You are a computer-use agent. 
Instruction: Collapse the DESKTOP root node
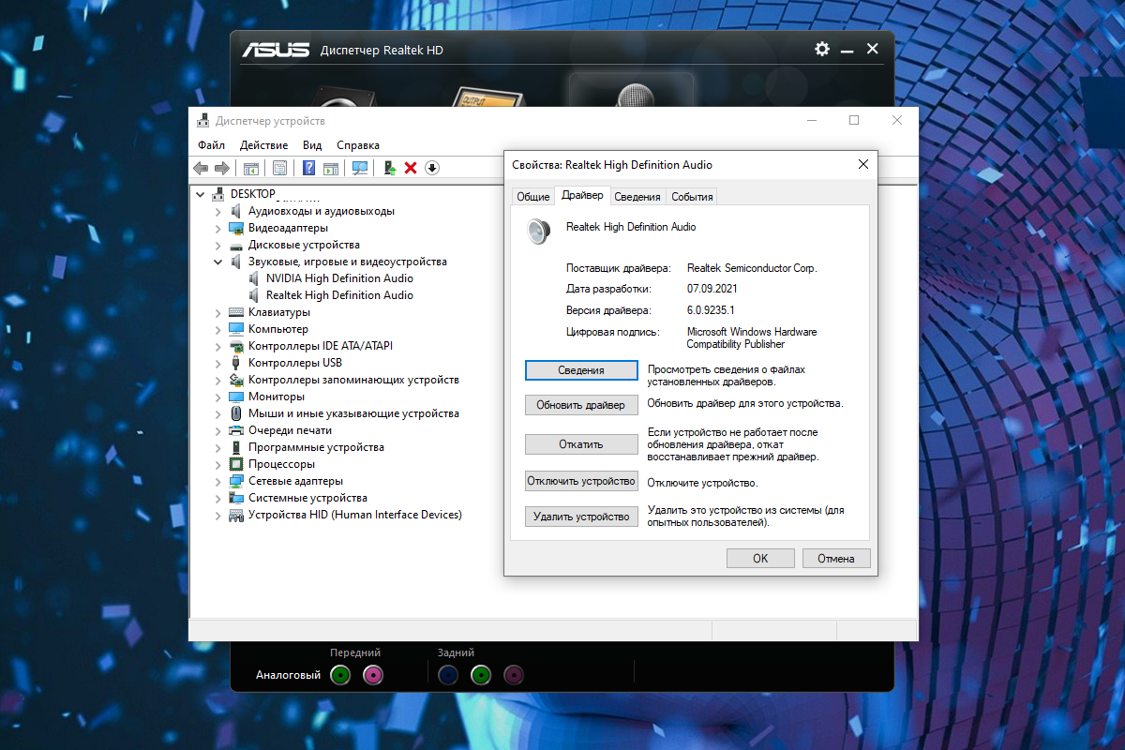[200, 194]
